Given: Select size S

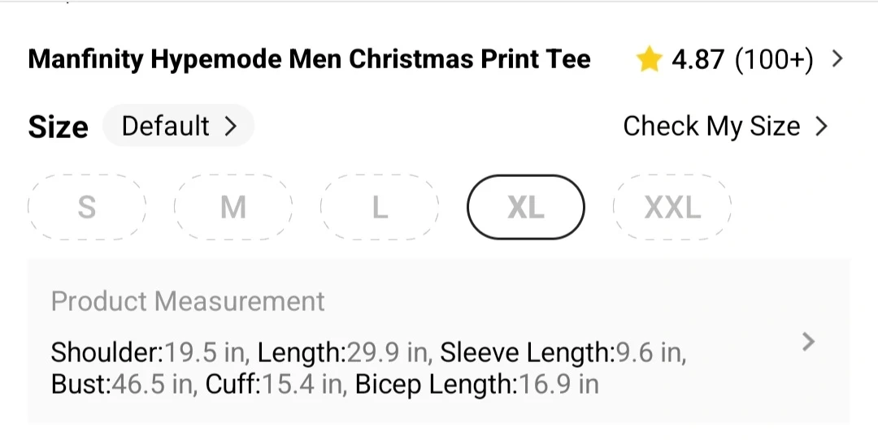Looking at the screenshot, I should click(x=86, y=208).
